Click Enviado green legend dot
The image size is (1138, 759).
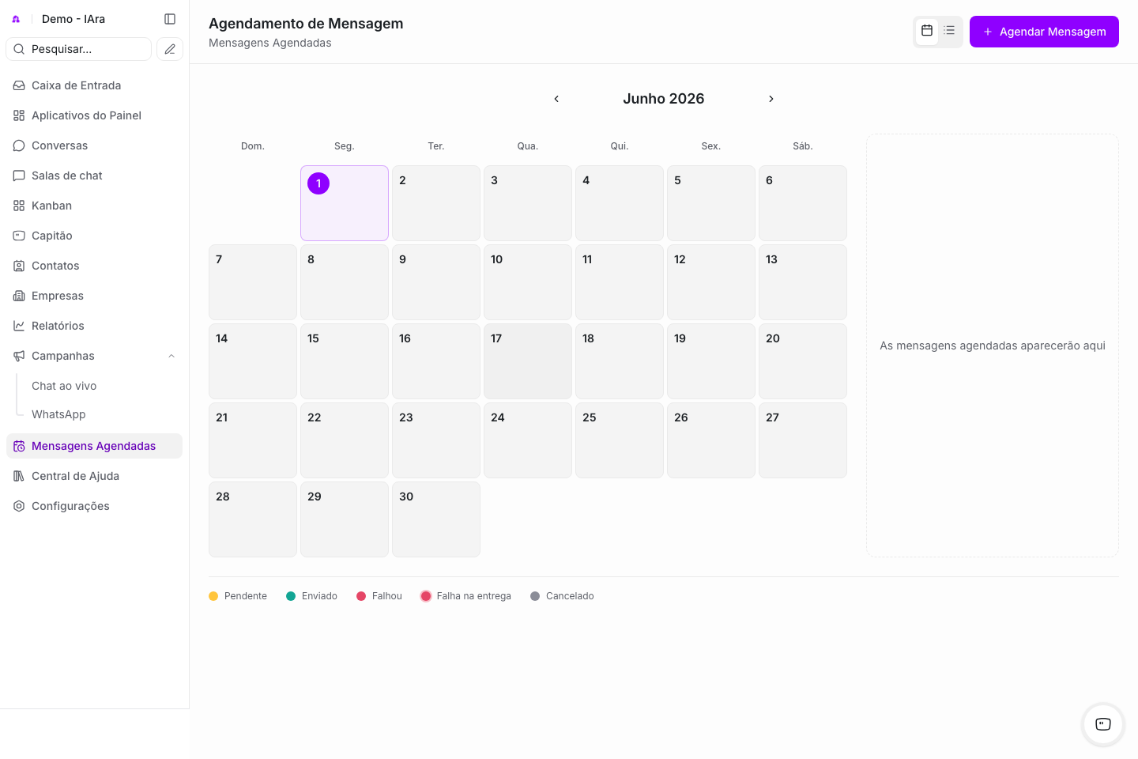pyautogui.click(x=291, y=596)
